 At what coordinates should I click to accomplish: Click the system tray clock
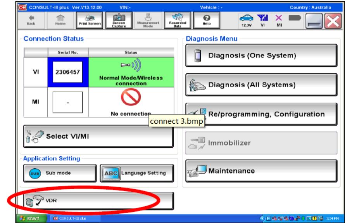332,218
